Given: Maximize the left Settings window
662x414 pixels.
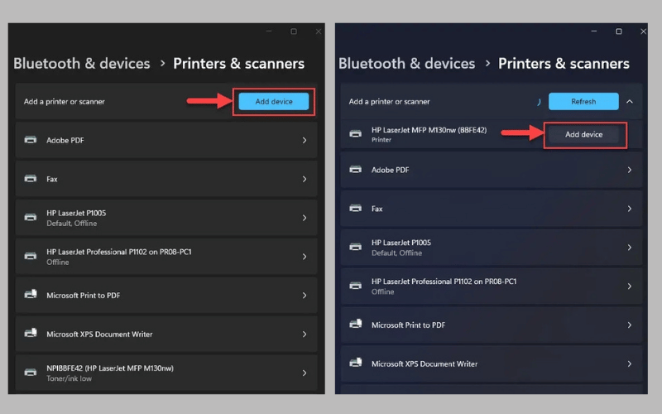Looking at the screenshot, I should pos(294,31).
